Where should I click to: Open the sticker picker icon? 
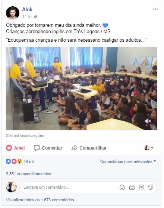[151, 187]
